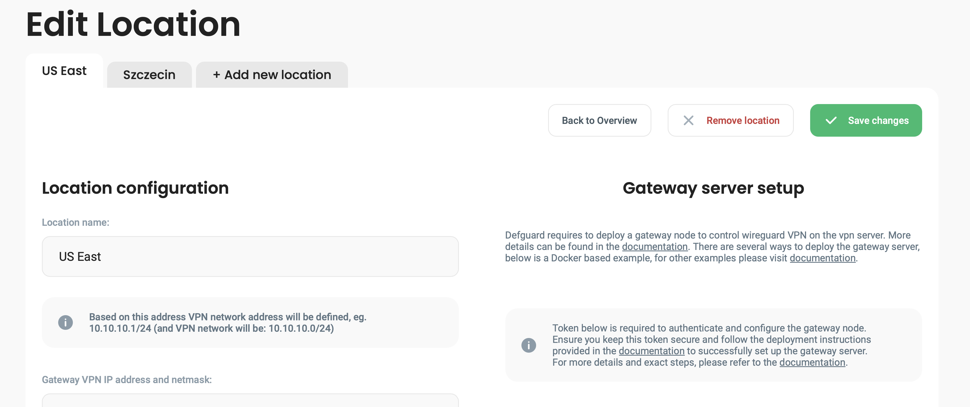
Task: Open first documentation link in gateway description
Action: 654,247
